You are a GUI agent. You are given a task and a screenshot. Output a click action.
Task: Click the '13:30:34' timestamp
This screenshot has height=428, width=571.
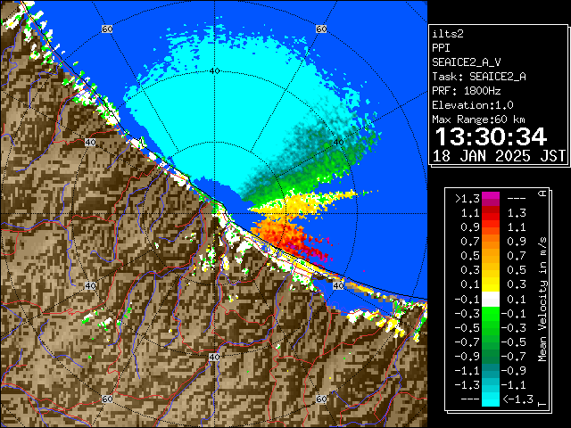pos(491,136)
